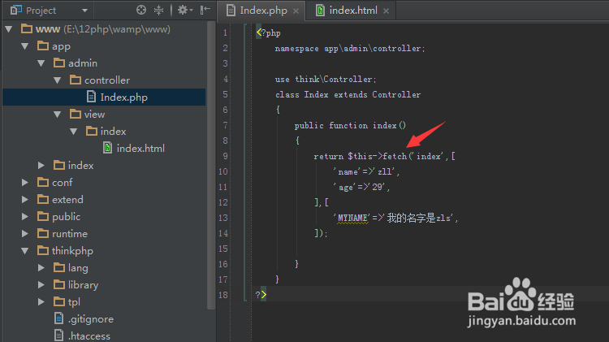
Task: Close the index.html tab
Action: coord(386,11)
